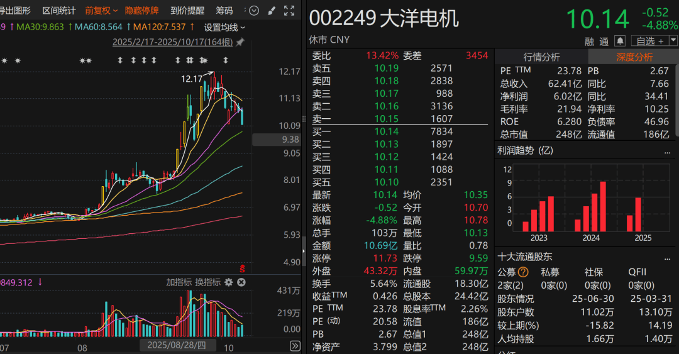
Task: Enter fullscreen chart view
Action: (x=289, y=11)
